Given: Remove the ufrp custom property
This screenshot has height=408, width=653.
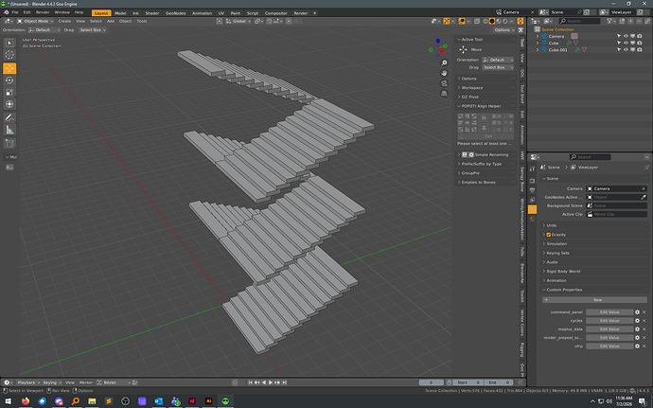Looking at the screenshot, I should pyautogui.click(x=644, y=346).
